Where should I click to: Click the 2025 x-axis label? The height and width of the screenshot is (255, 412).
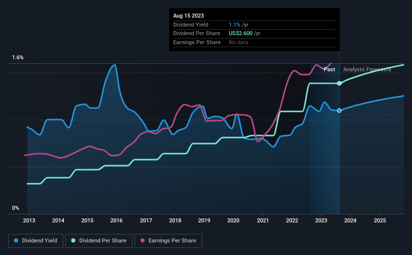coord(380,220)
